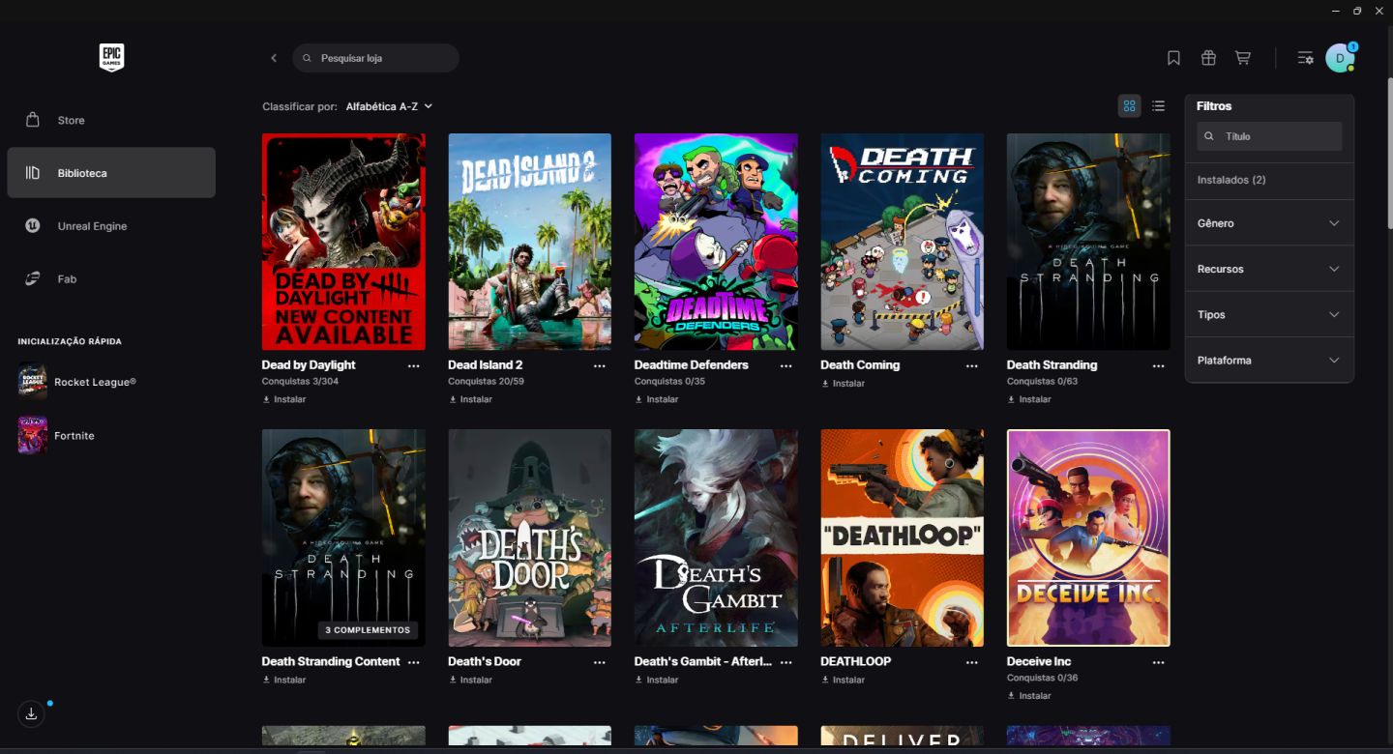Install Deadtime Defenders

click(657, 399)
